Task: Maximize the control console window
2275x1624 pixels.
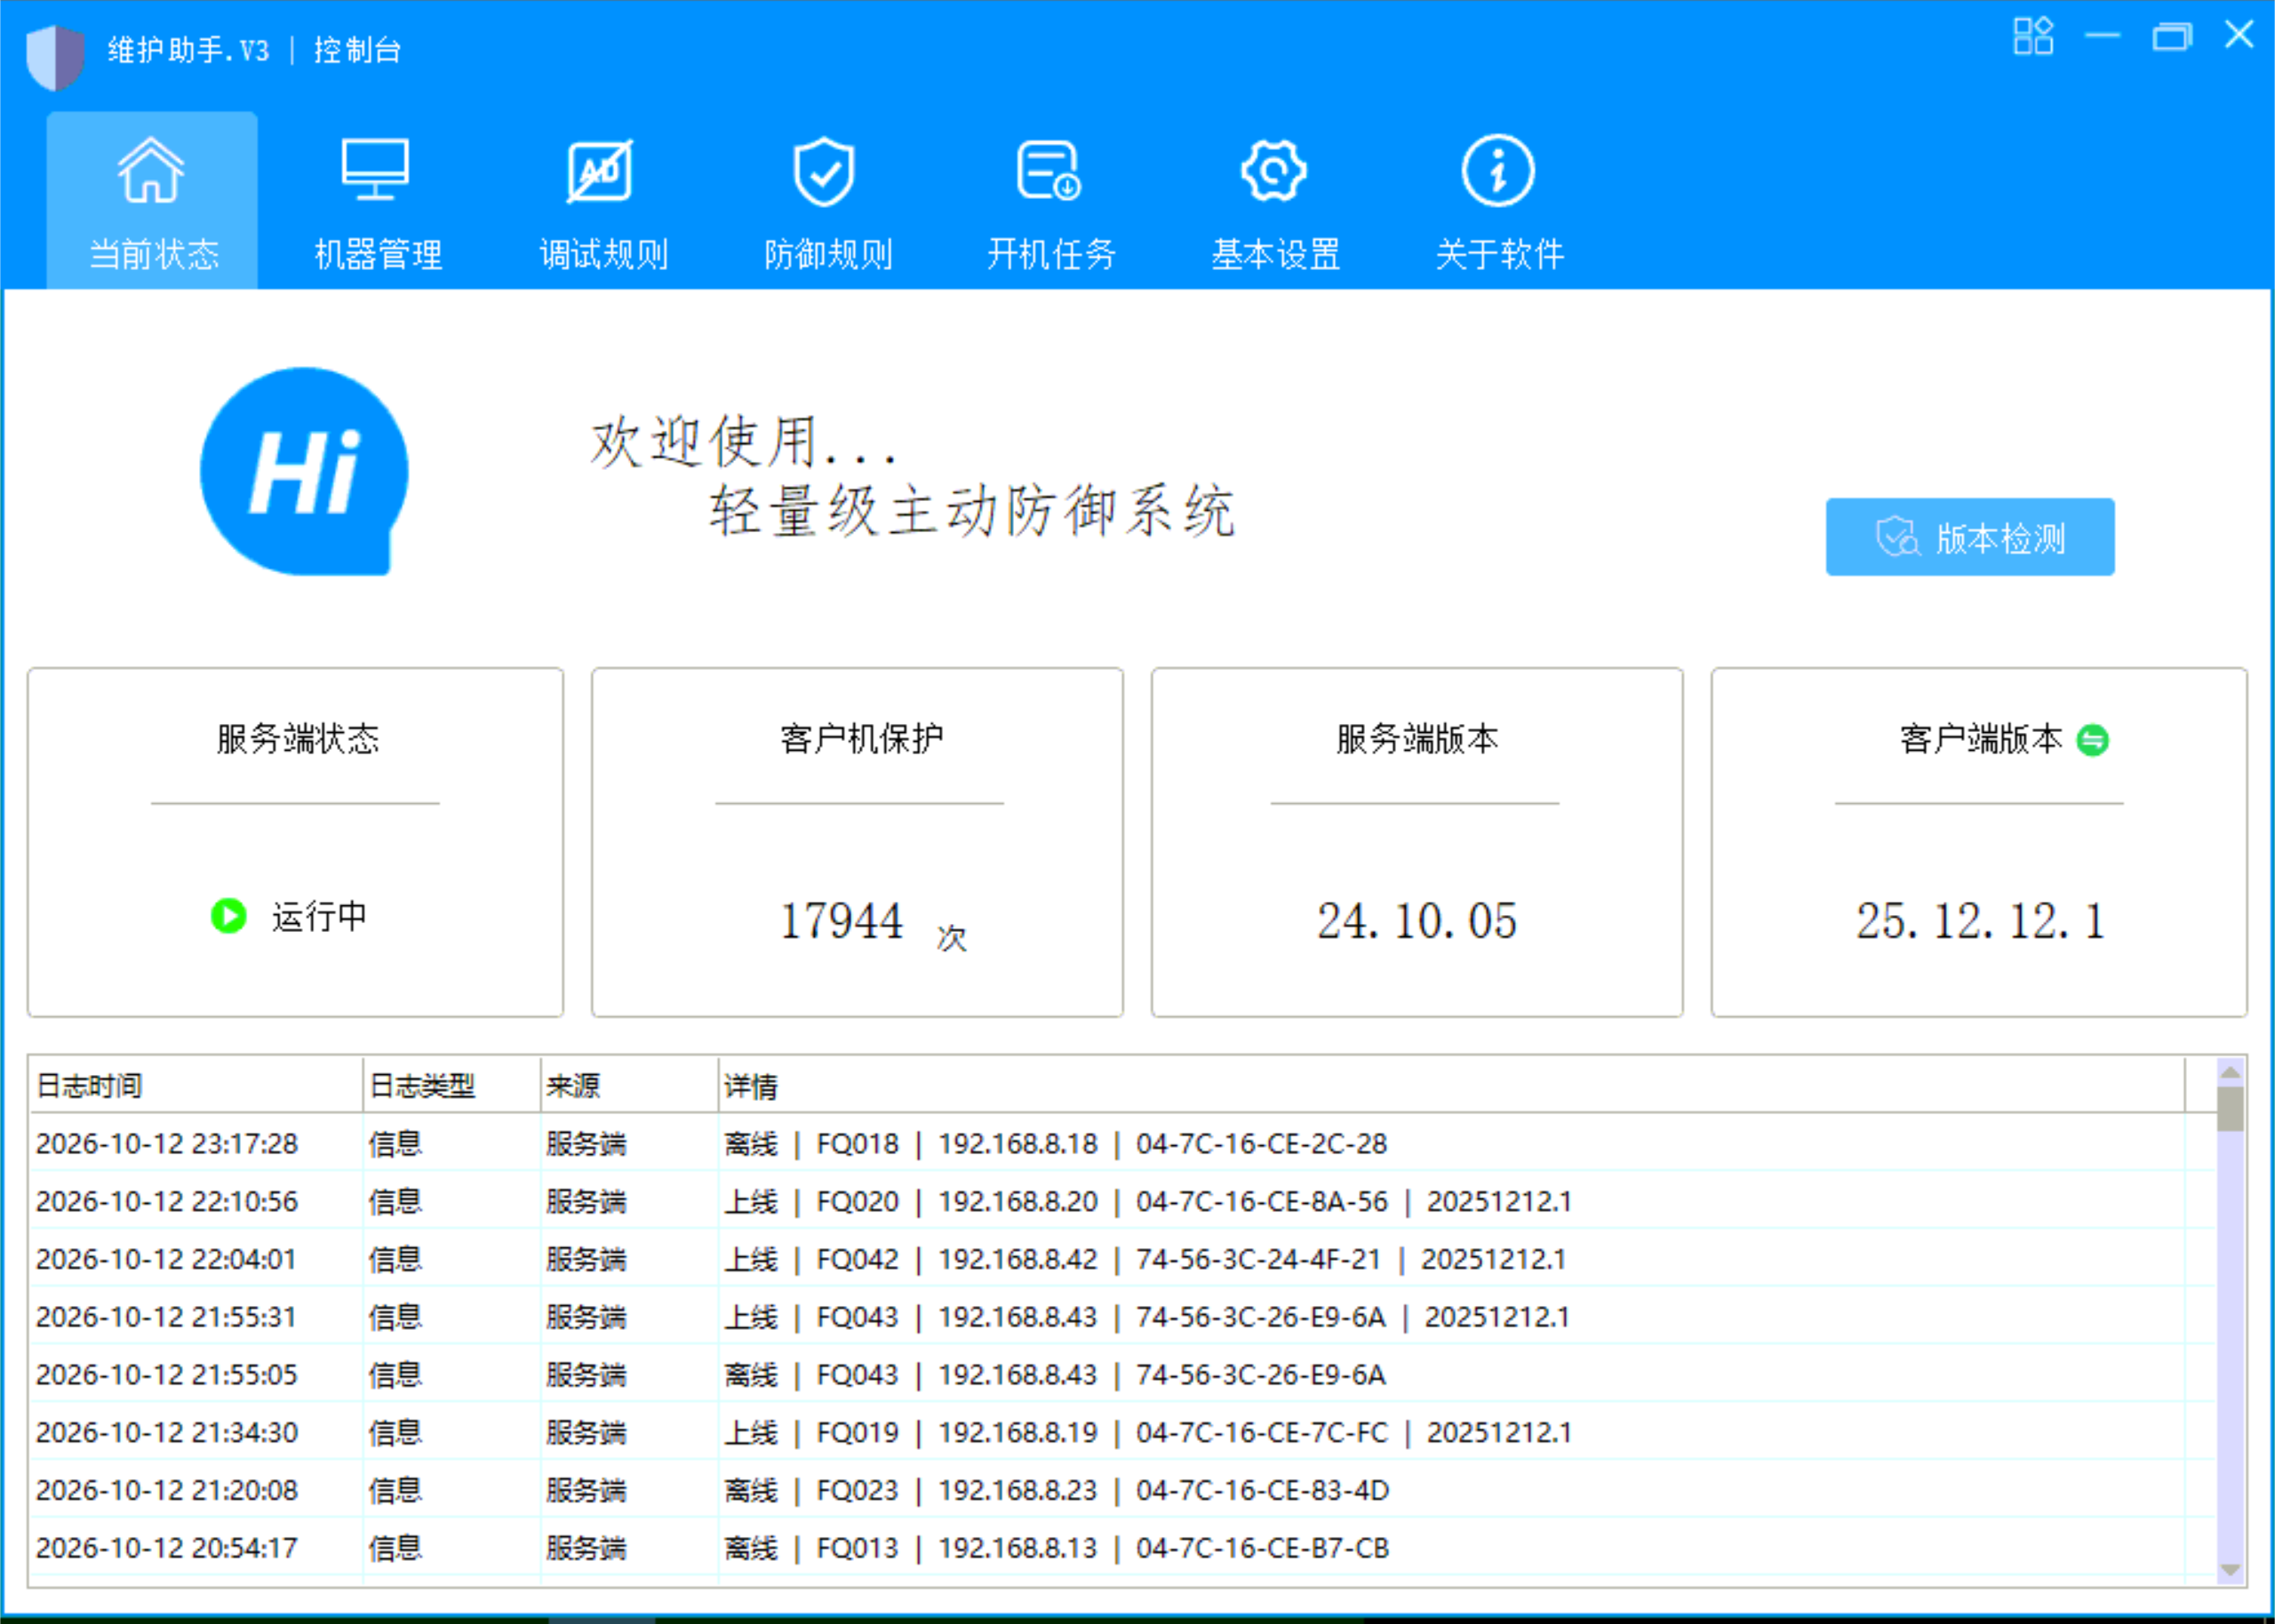Action: 2171,36
